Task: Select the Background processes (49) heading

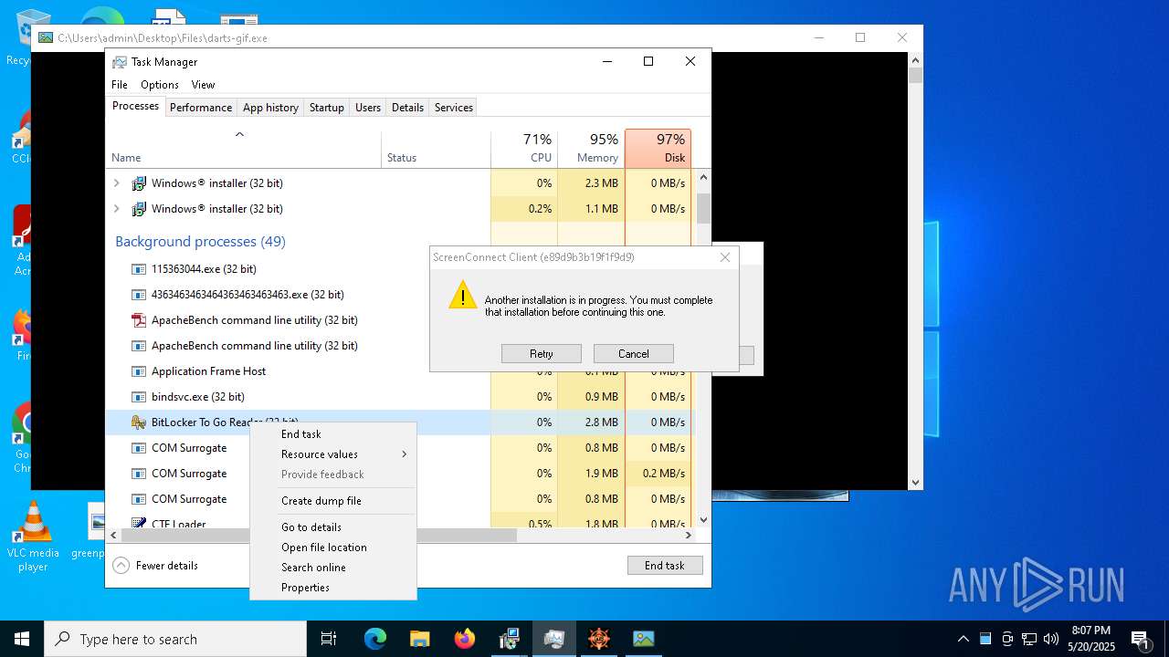Action: pos(200,242)
